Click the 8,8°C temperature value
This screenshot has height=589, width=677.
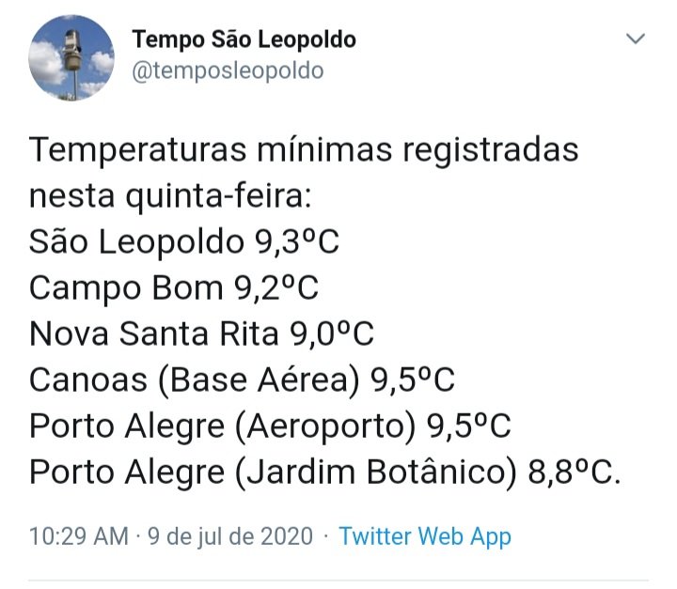click(571, 472)
